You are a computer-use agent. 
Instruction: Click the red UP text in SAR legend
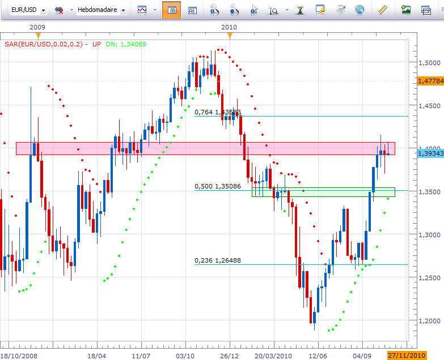pyautogui.click(x=96, y=44)
